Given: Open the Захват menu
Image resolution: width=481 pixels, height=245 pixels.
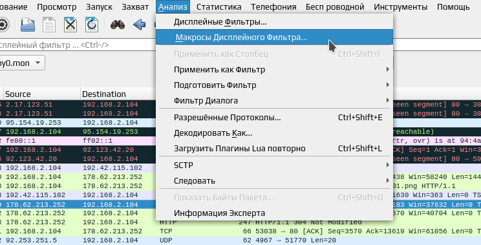Looking at the screenshot, I should 135,6.
